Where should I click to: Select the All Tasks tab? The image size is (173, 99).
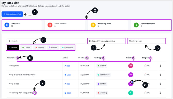pyautogui.click(x=13, y=48)
